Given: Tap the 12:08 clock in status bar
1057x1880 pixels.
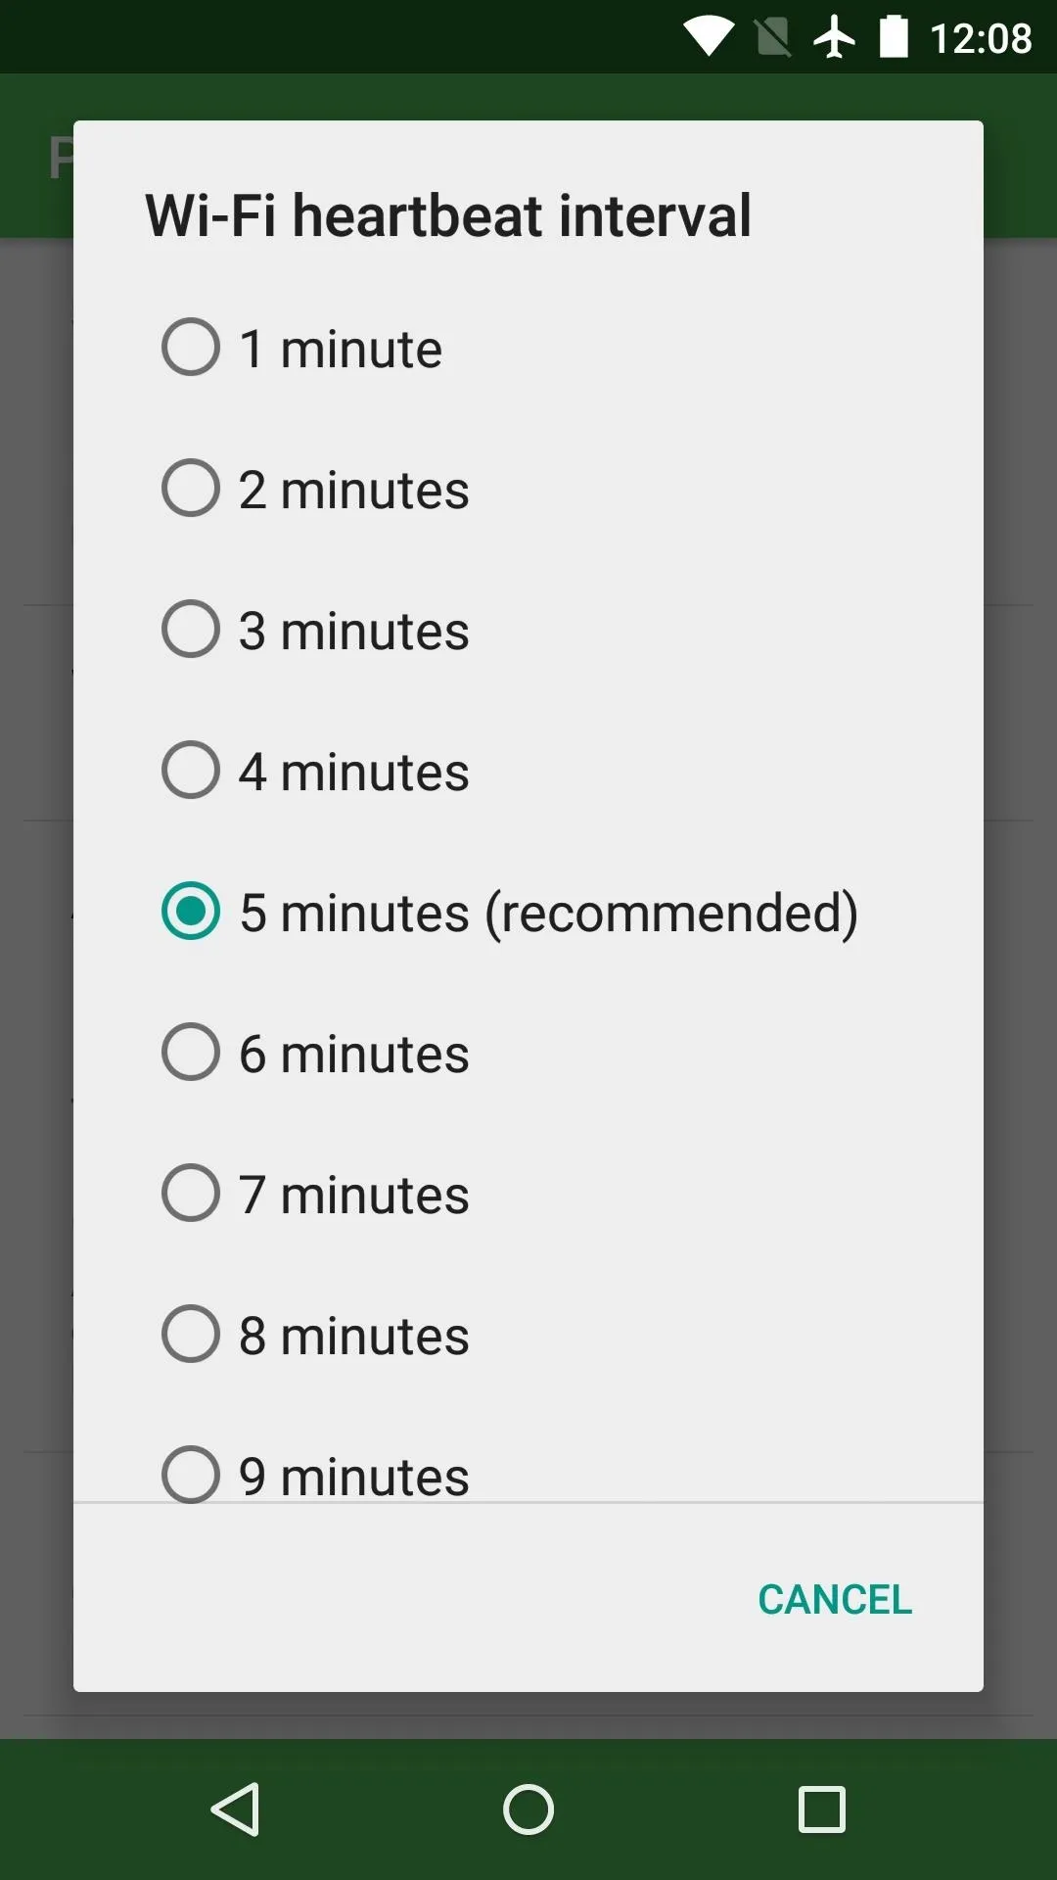Looking at the screenshot, I should [x=981, y=39].
